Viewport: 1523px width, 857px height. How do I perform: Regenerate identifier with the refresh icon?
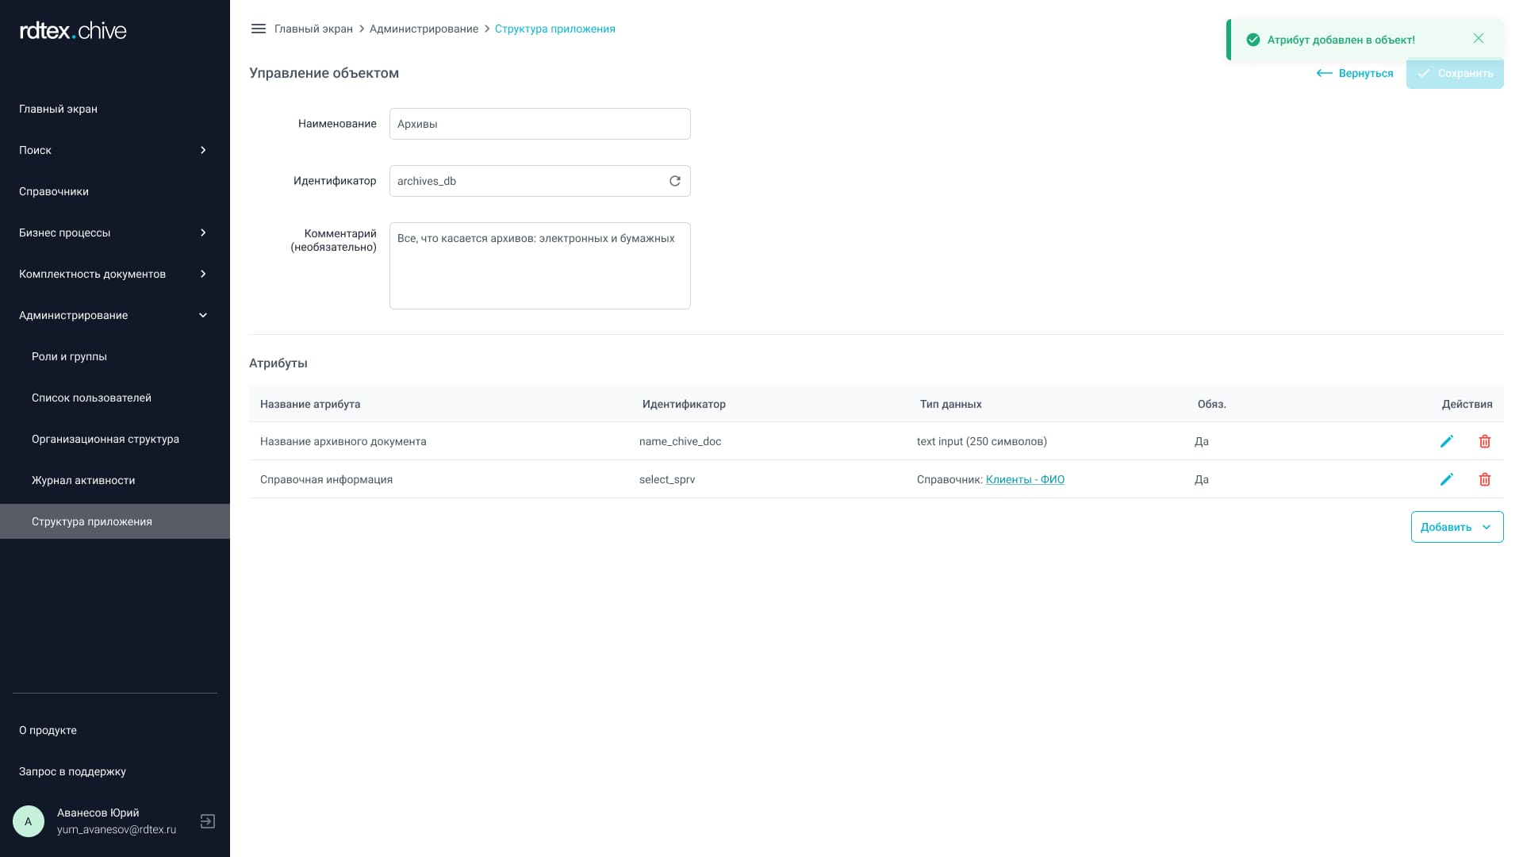(x=675, y=181)
